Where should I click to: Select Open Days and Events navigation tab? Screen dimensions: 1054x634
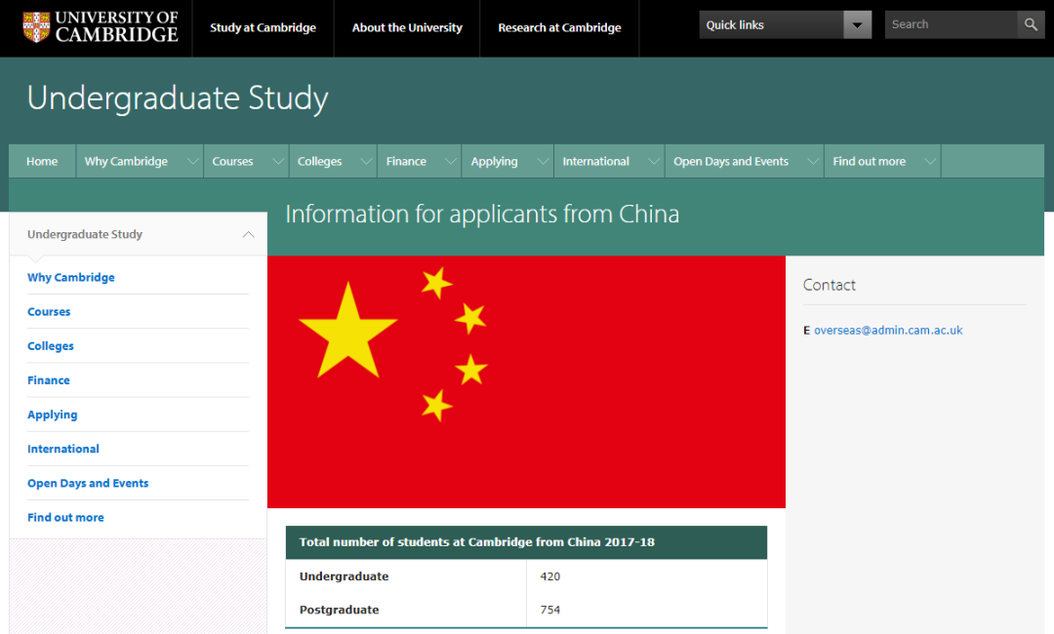(731, 161)
